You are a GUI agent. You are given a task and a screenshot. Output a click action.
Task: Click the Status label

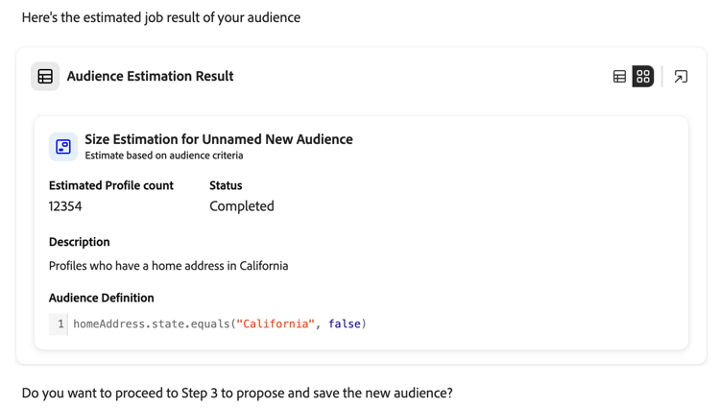226,185
